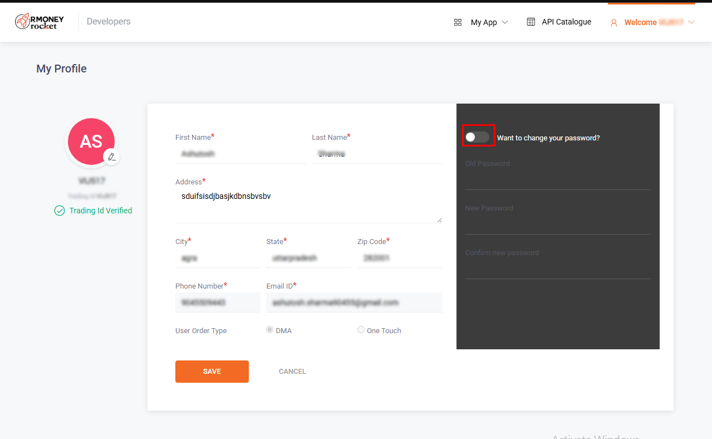Image resolution: width=712 pixels, height=439 pixels.
Task: Click into the Address text area
Action: [308, 206]
